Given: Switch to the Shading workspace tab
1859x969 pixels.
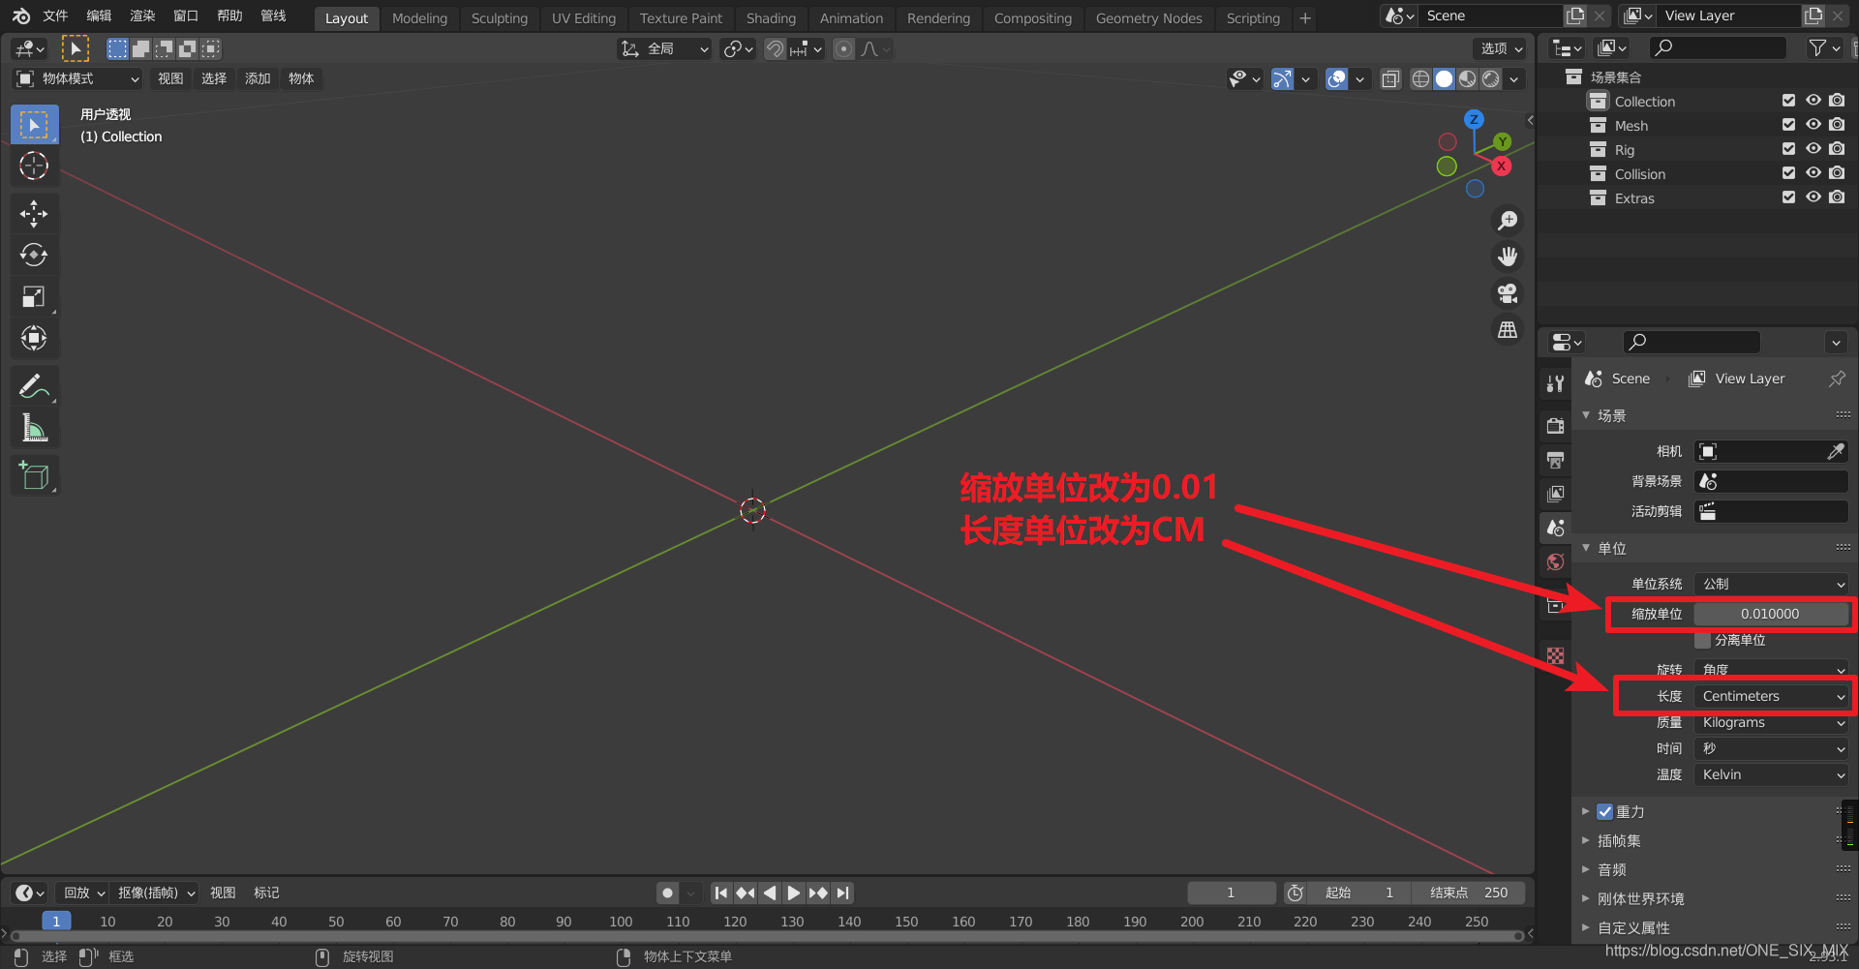Looking at the screenshot, I should (771, 17).
